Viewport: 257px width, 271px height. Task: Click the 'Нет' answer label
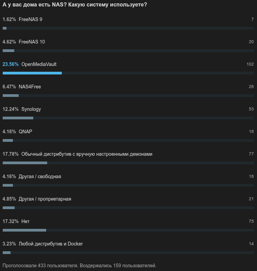tap(25, 221)
